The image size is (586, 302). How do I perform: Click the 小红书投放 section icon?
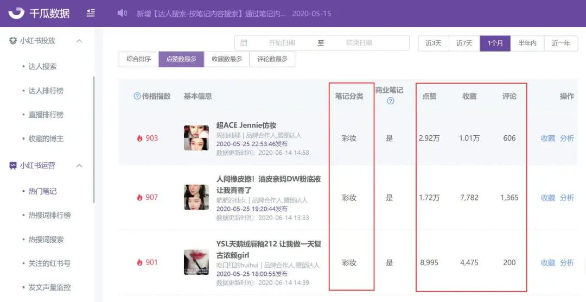[x=12, y=40]
